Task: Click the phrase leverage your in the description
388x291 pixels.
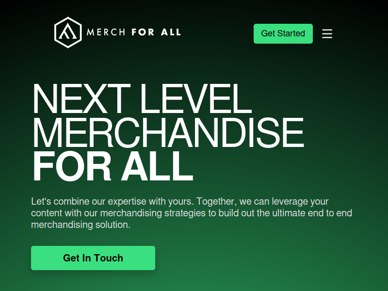Action: pos(300,202)
